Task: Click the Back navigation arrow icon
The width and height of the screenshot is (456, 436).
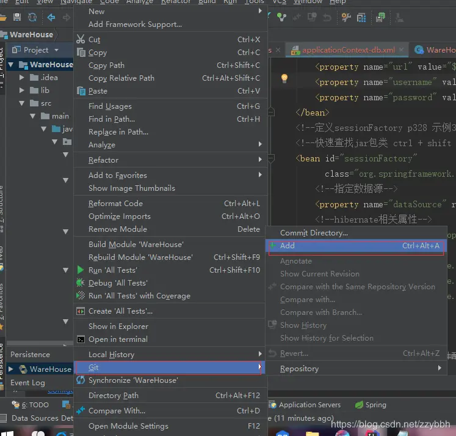Action: coord(51,18)
